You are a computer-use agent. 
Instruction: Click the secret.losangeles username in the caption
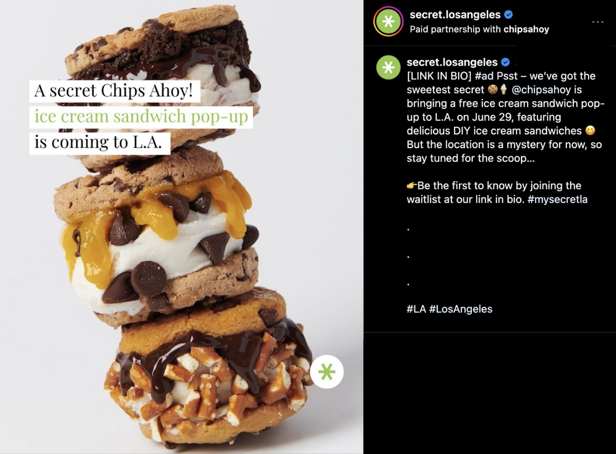pos(452,62)
